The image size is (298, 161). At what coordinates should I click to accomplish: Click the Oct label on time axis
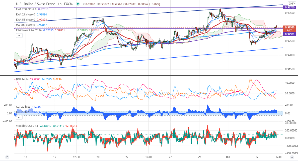[228, 157]
